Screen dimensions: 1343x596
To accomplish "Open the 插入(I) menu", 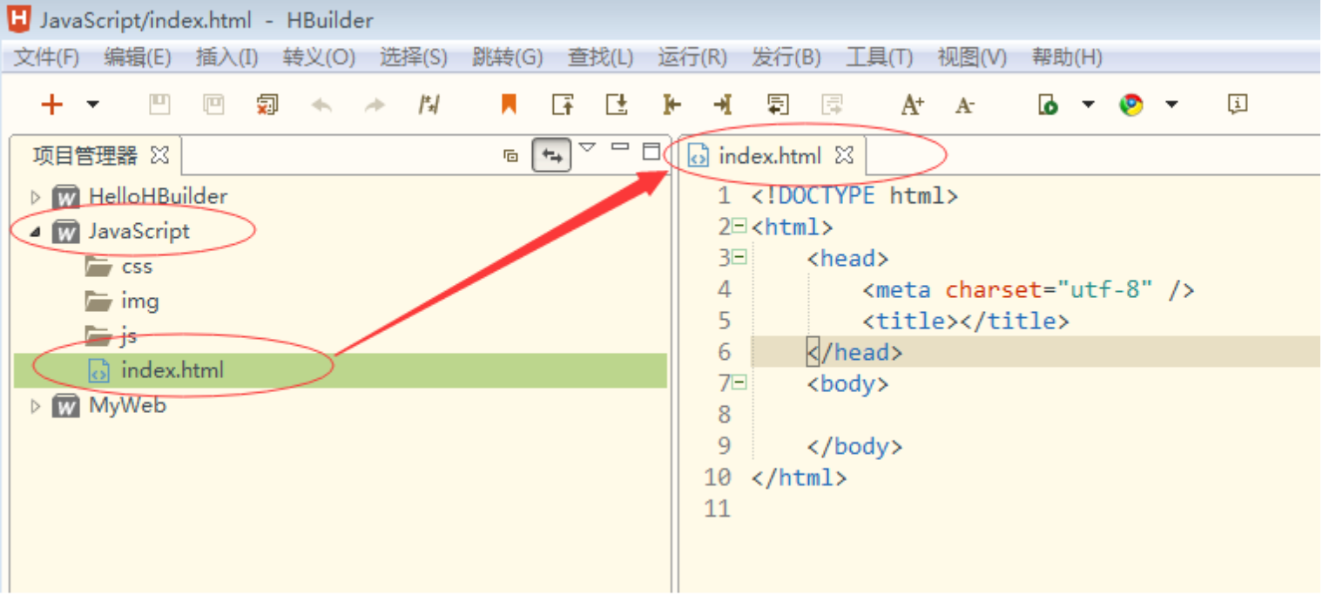I will coord(227,58).
